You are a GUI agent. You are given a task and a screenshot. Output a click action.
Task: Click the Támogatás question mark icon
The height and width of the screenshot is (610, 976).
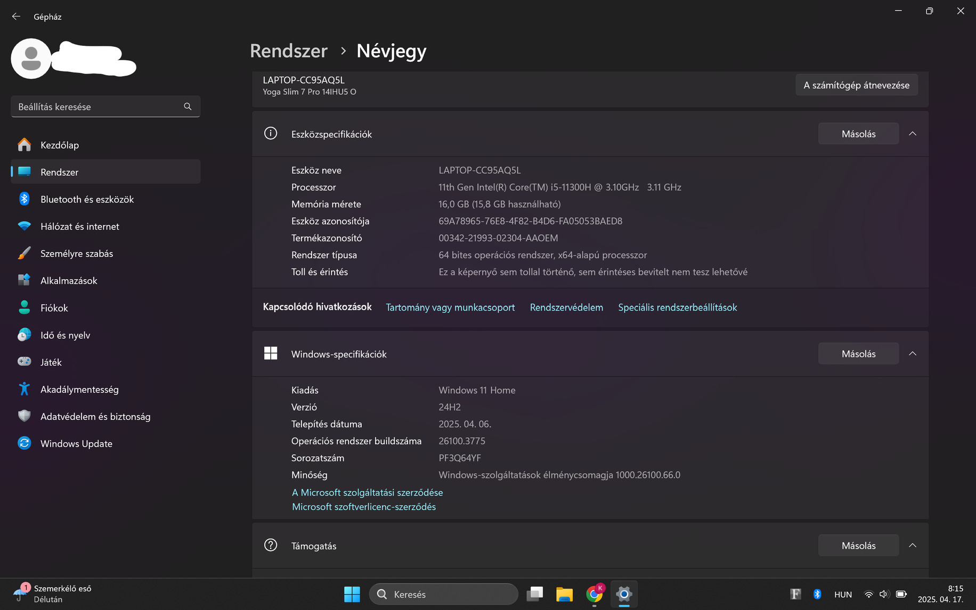[x=271, y=545]
